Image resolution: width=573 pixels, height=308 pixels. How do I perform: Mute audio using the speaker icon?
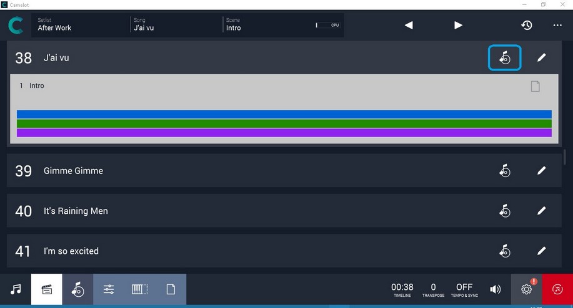point(496,289)
